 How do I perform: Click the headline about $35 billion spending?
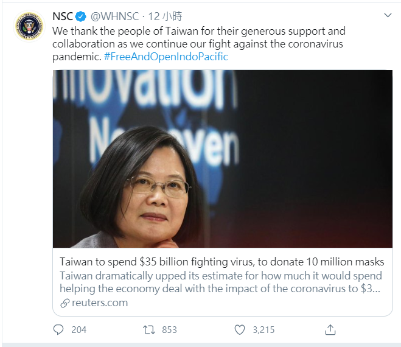tap(221, 262)
